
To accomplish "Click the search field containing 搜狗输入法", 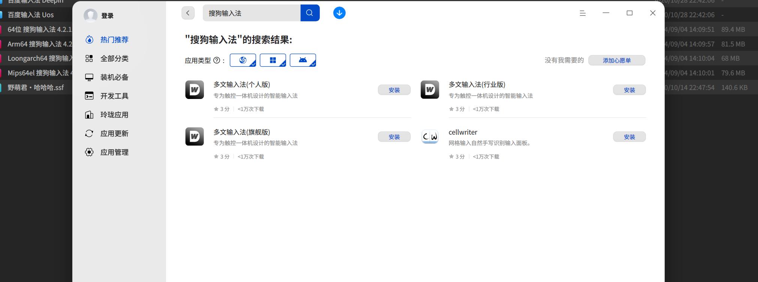I will click(x=252, y=13).
